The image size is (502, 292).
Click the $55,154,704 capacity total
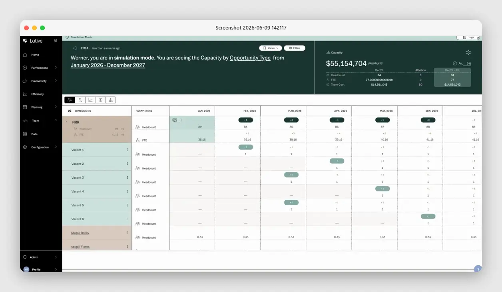(346, 63)
